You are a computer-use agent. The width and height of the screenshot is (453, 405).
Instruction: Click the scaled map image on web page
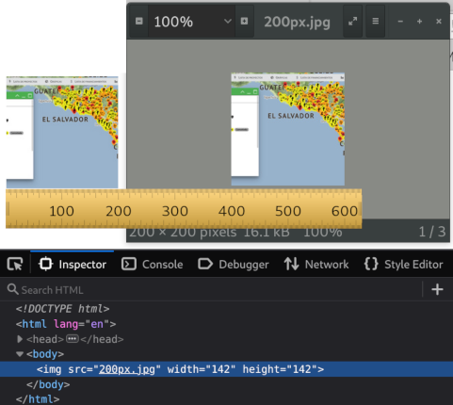coord(62,132)
